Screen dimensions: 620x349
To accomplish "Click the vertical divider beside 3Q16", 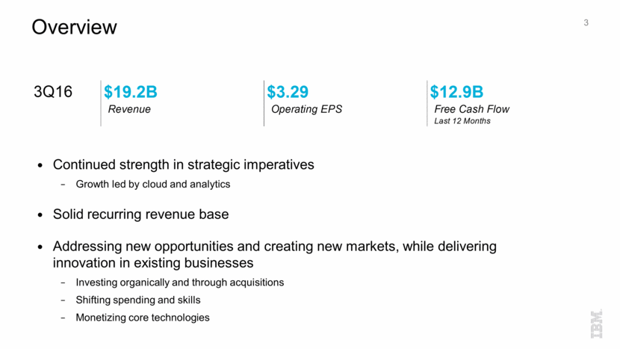I will pos(101,103).
